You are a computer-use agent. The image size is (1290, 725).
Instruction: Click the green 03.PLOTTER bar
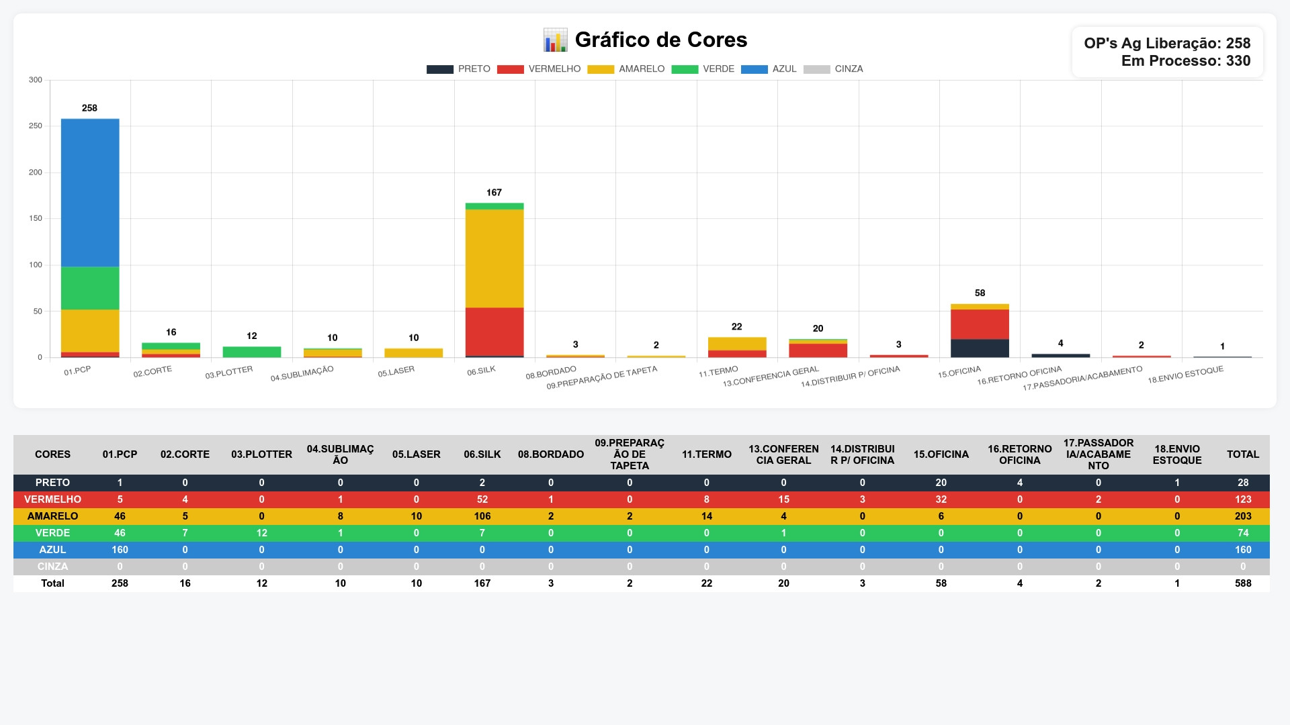[x=252, y=352]
